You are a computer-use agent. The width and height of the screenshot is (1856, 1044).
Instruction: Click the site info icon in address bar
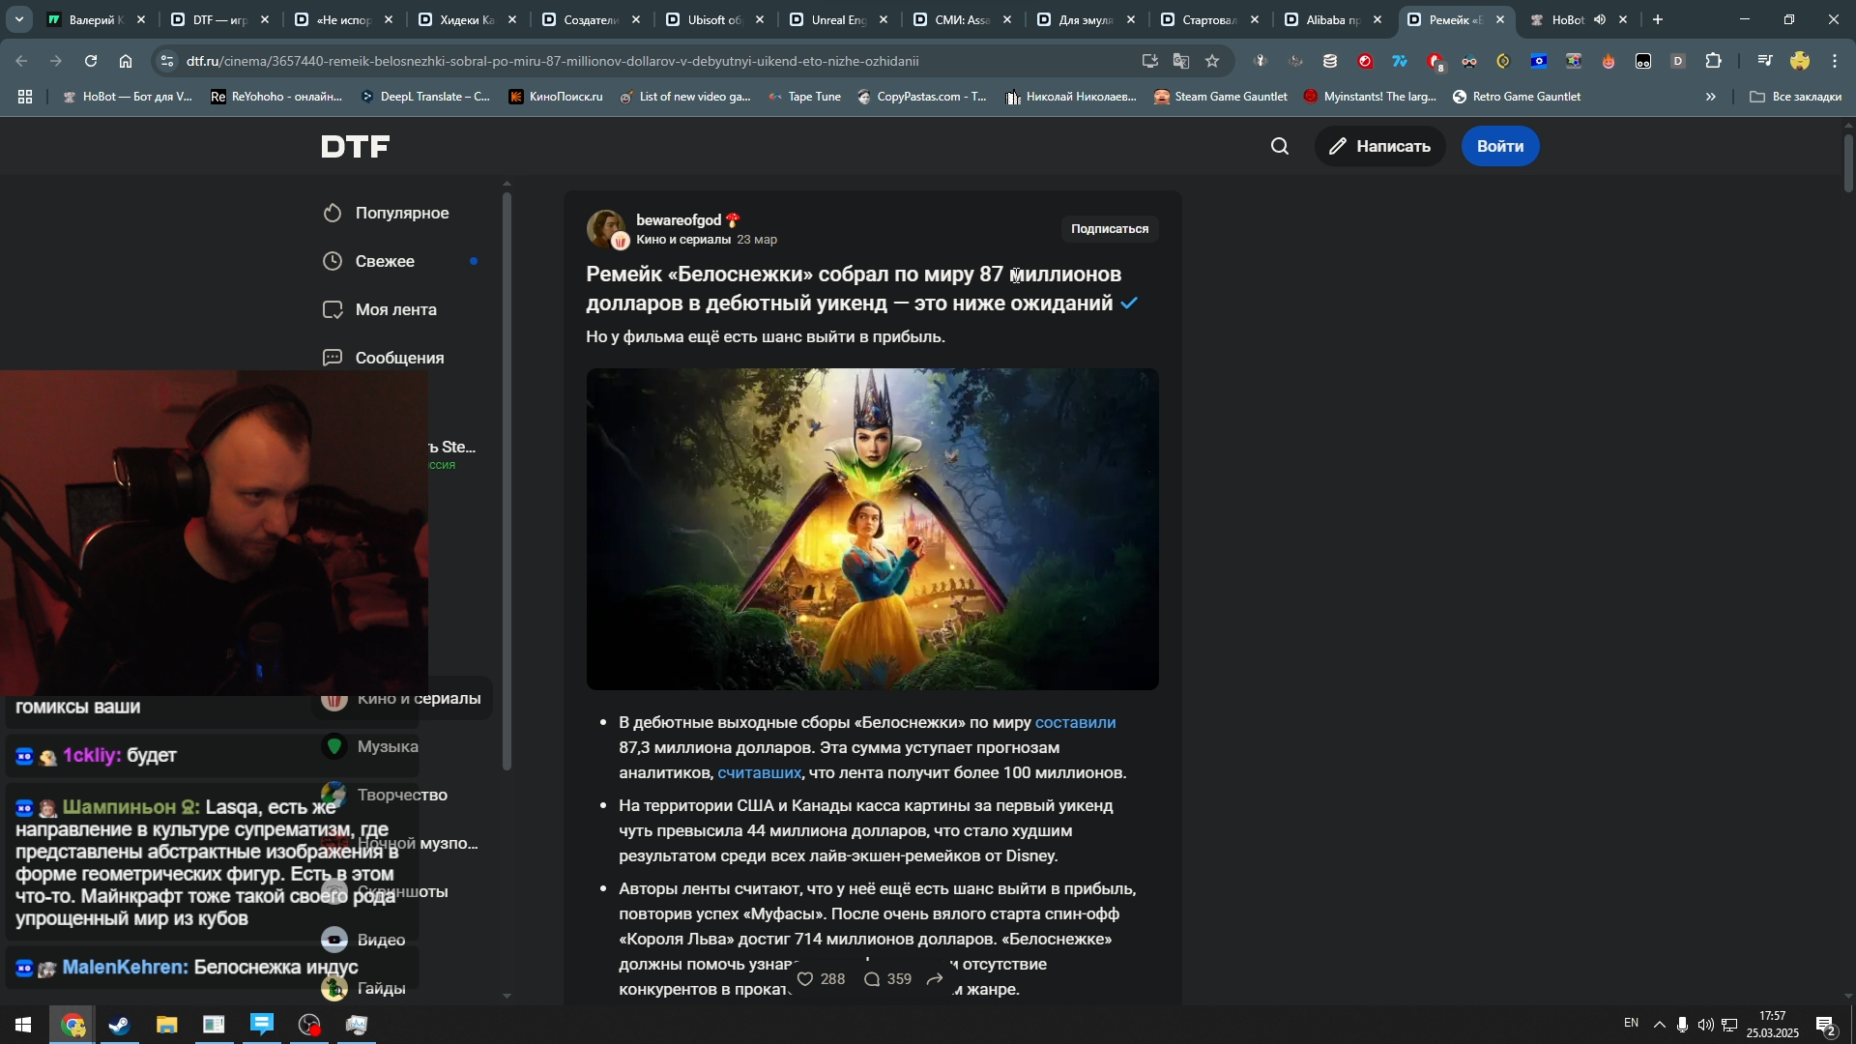(x=167, y=61)
